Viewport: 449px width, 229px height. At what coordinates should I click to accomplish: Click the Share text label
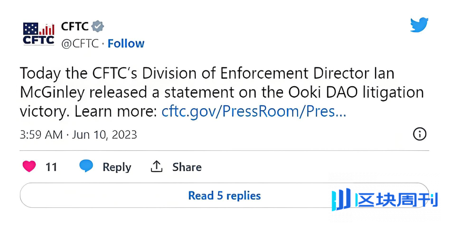187,167
